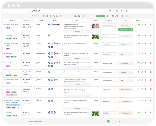Show +7 variations on West Market post
This screenshot has width=156, height=126.
[77, 58]
